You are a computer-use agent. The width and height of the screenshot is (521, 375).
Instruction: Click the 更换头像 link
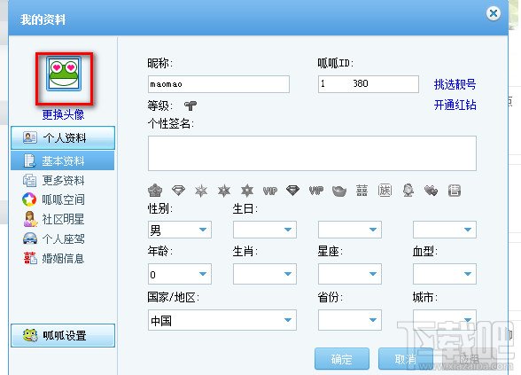[x=63, y=114]
